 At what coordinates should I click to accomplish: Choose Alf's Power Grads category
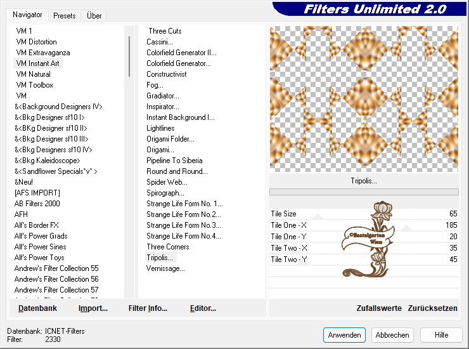click(x=41, y=236)
